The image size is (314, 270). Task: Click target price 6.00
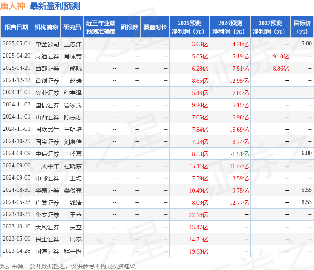306,153
